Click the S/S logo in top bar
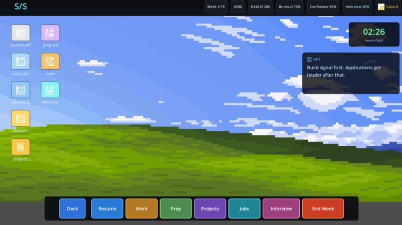Viewport: 402px width, 225px height. point(20,6)
